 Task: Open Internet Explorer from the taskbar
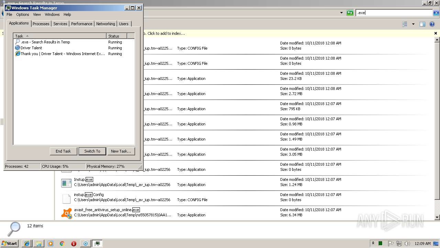point(27,244)
